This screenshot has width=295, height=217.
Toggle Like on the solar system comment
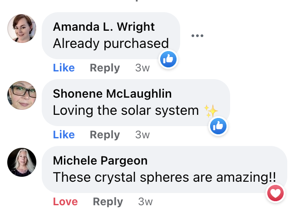64,135
